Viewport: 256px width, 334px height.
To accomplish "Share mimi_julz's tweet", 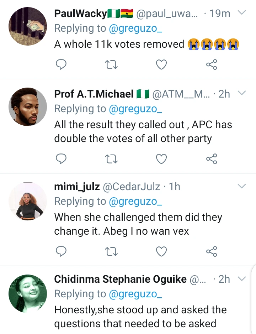I will [212, 252].
